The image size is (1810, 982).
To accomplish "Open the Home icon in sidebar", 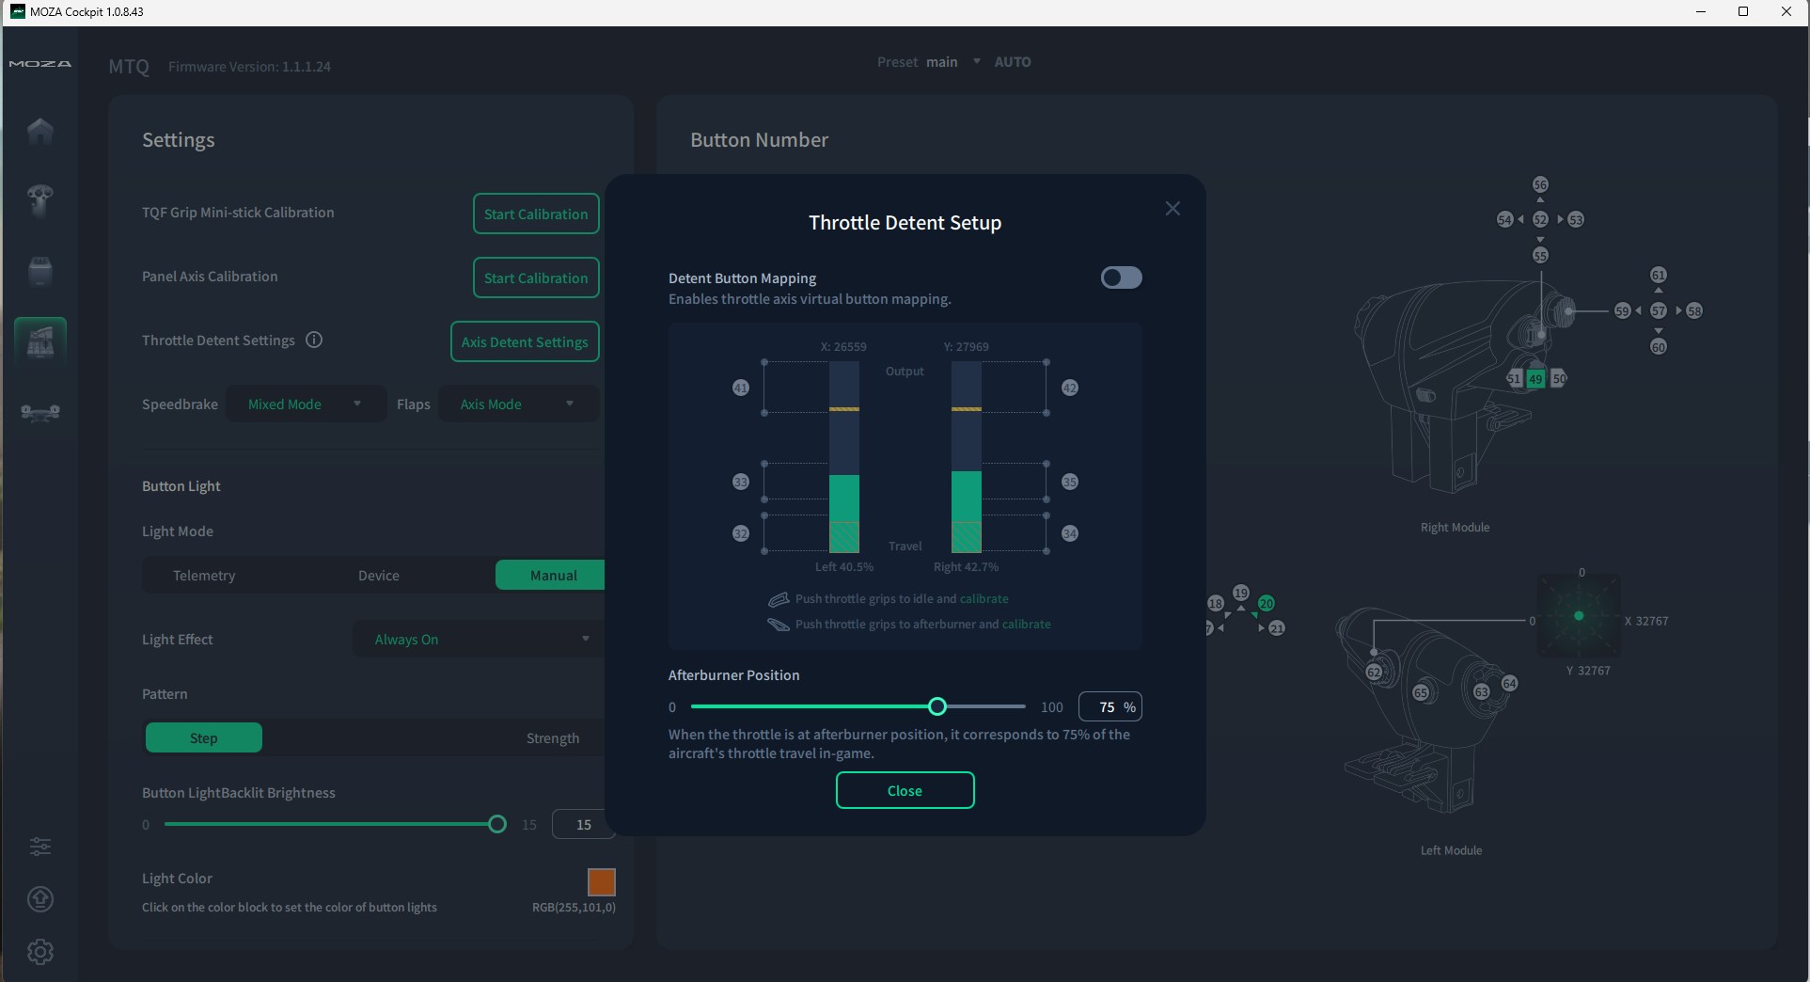I will (39, 131).
